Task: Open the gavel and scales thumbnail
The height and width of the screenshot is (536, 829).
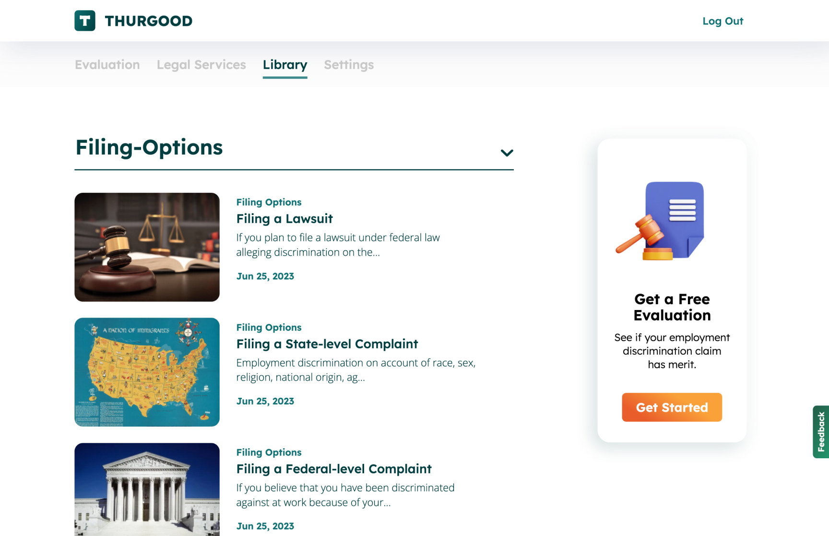Action: [x=147, y=247]
